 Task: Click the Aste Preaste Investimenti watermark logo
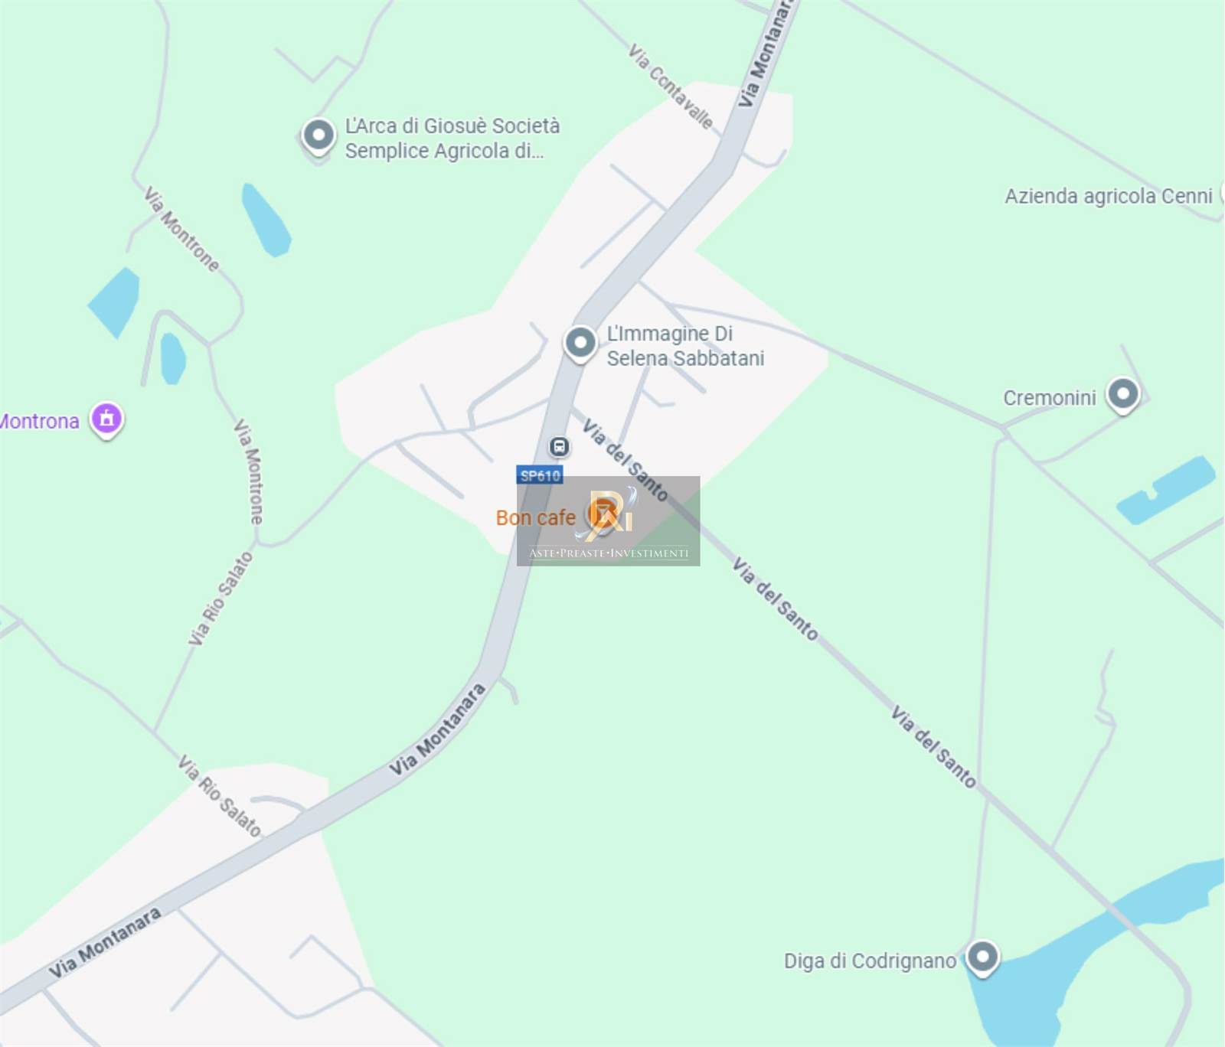pos(609,521)
